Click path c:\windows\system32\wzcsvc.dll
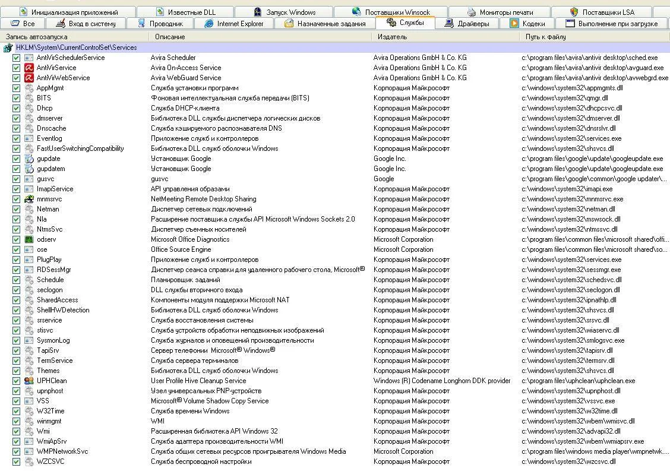670x471 pixels. pyautogui.click(x=568, y=461)
